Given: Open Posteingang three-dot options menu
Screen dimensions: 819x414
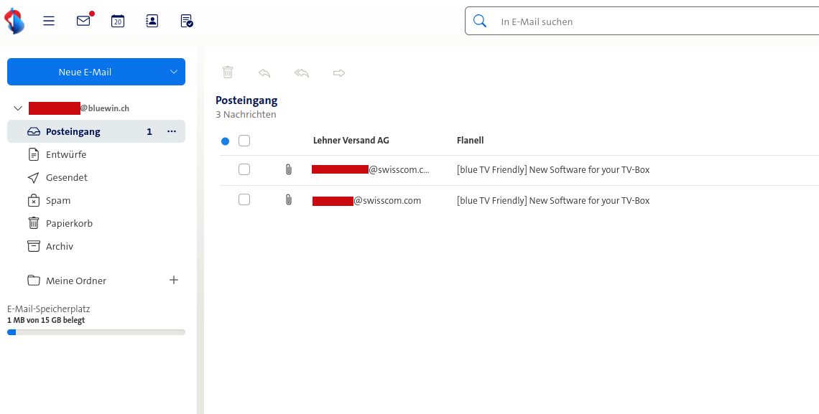Looking at the screenshot, I should (171, 131).
